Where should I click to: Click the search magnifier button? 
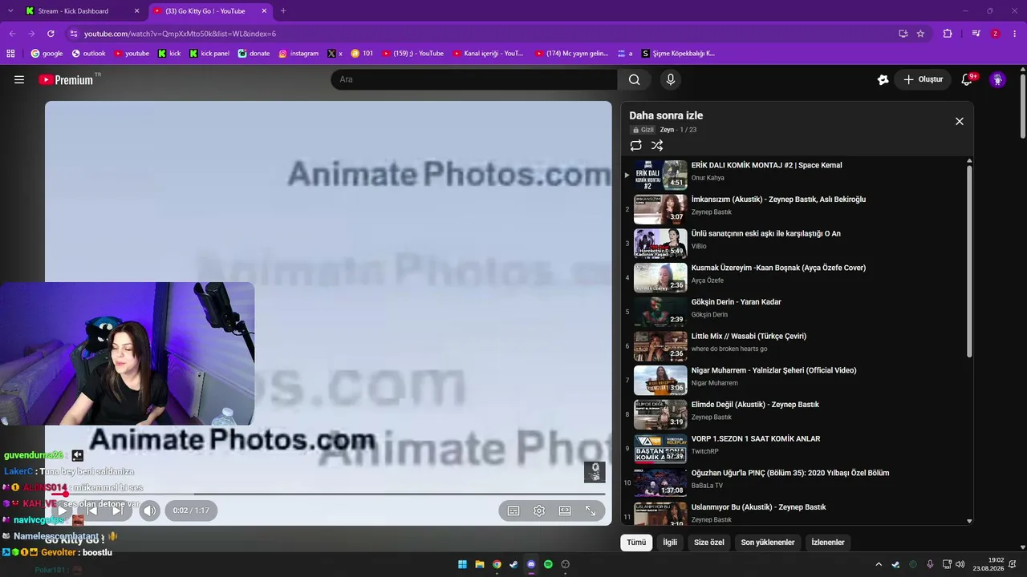click(634, 79)
